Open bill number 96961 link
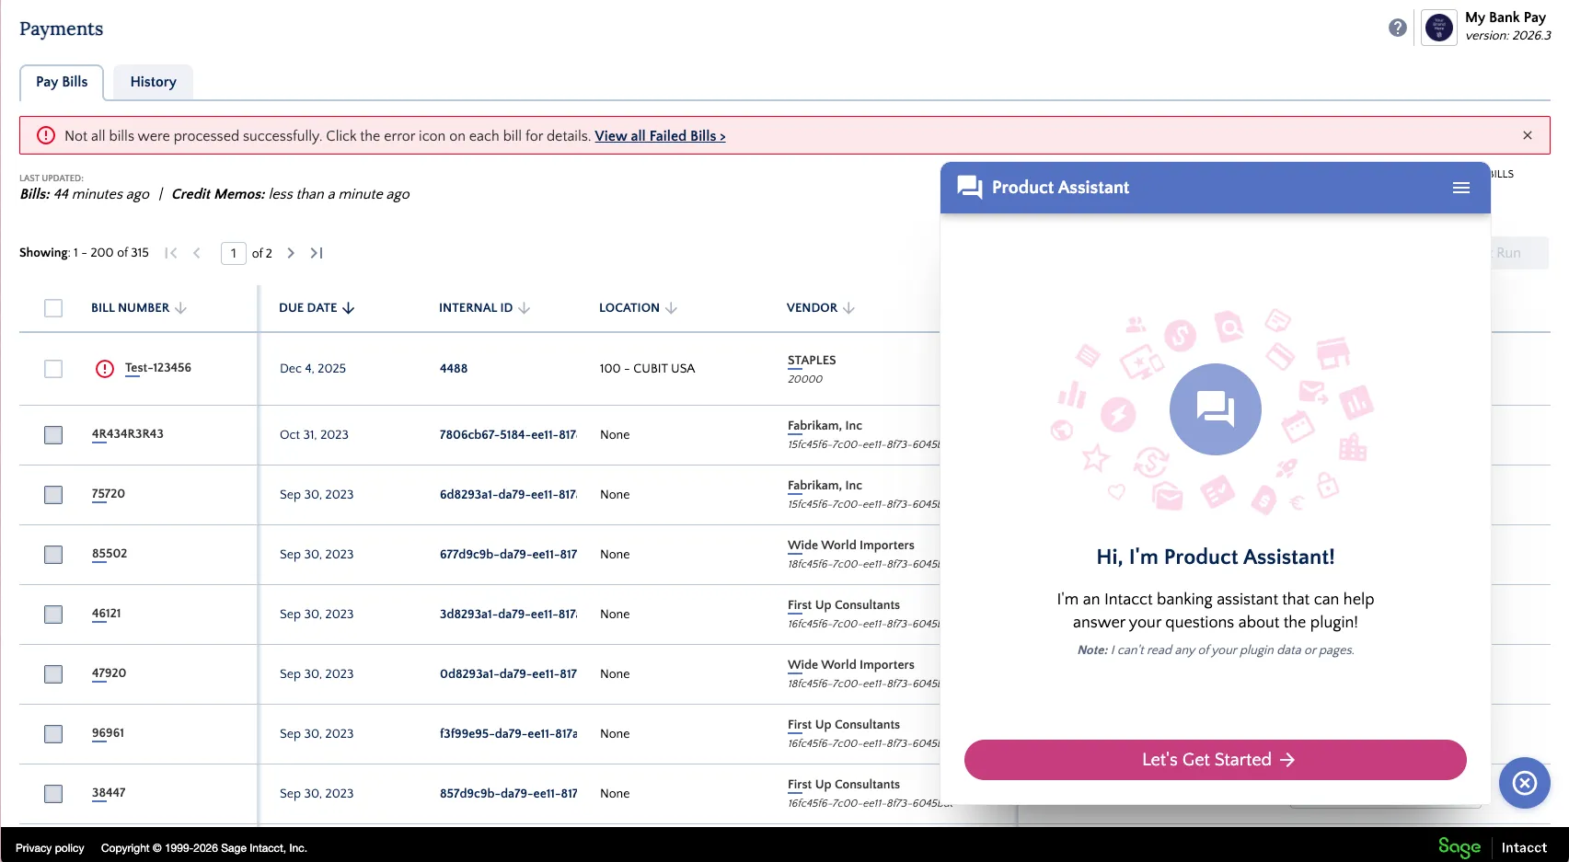Screen dimensions: 1569x862 [x=108, y=733]
